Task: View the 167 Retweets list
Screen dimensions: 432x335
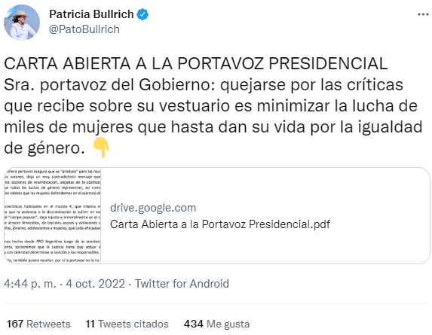Action: [38, 324]
